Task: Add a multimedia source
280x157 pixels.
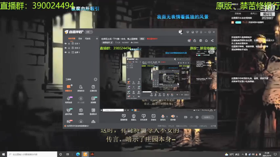Action: pyautogui.click(x=154, y=117)
